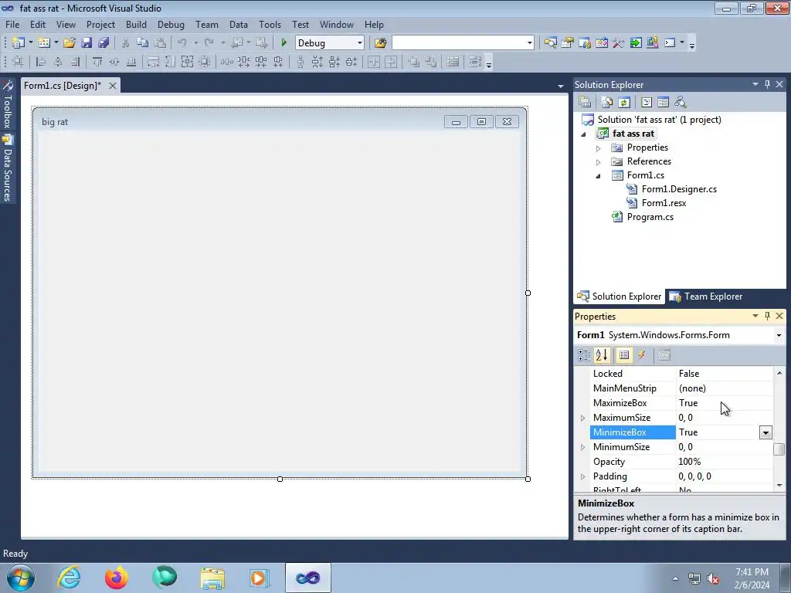791x593 pixels.
Task: Expand the Padding property
Action: [x=582, y=476]
